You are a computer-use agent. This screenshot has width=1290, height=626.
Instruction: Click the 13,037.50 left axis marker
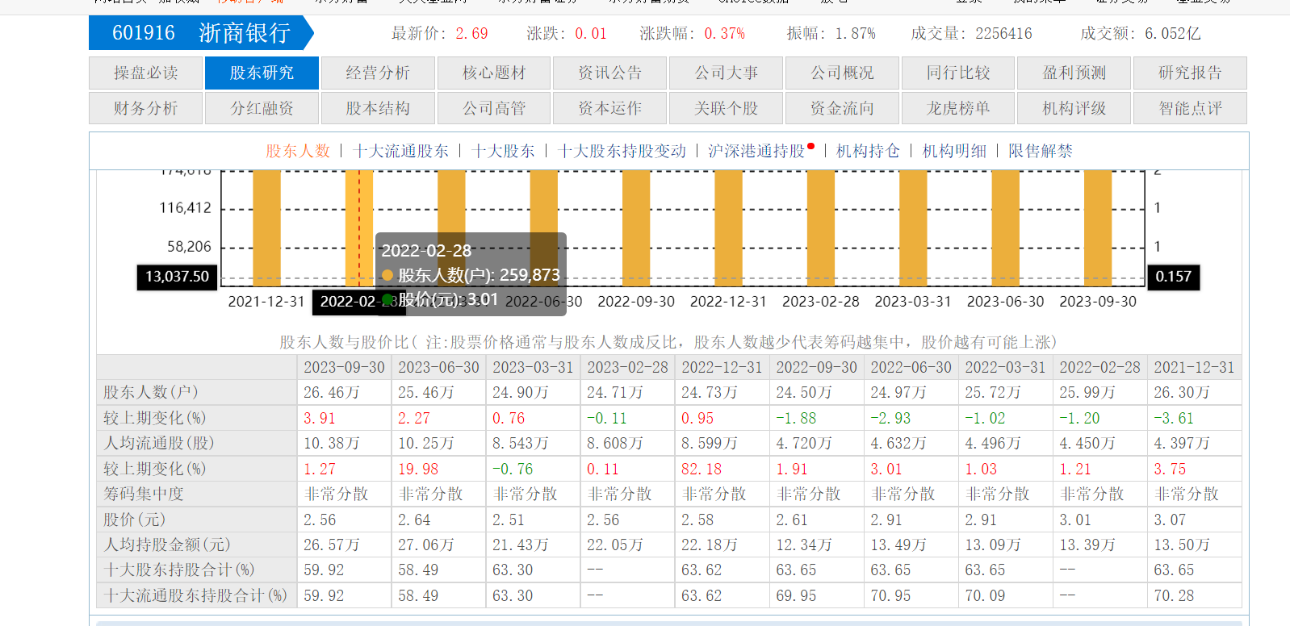pos(177,277)
